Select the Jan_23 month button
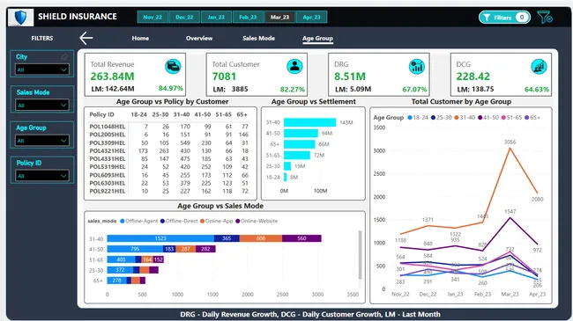Image resolution: width=573 pixels, height=321 pixels. pos(216,17)
